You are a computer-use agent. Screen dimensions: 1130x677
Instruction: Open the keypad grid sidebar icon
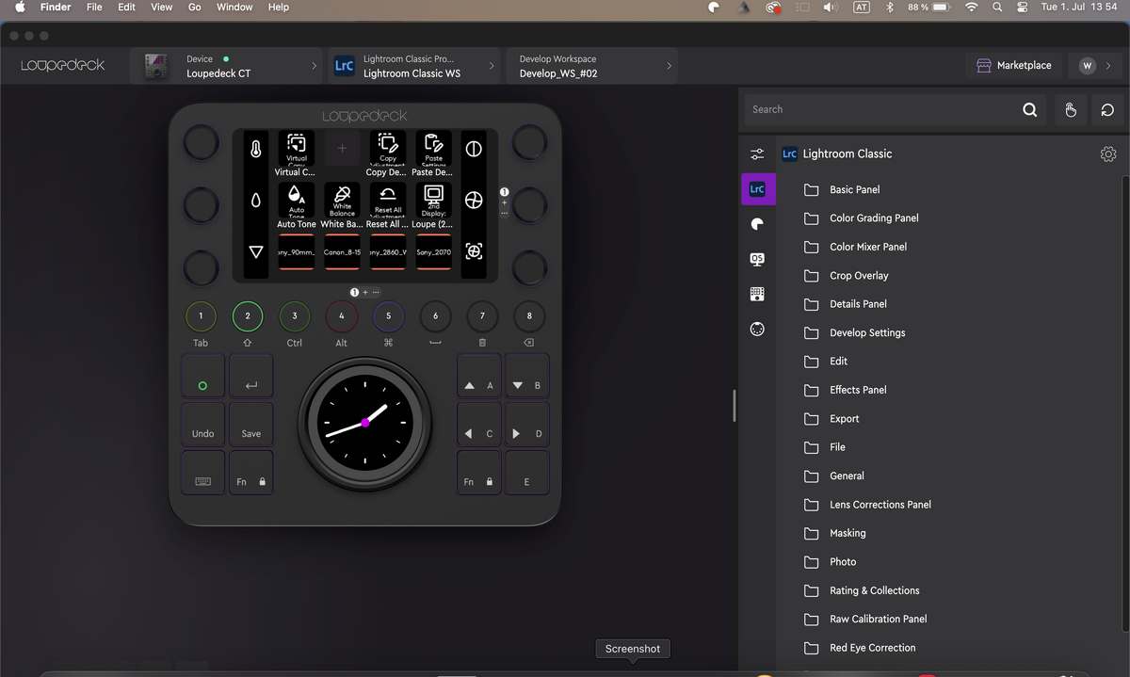click(x=757, y=294)
